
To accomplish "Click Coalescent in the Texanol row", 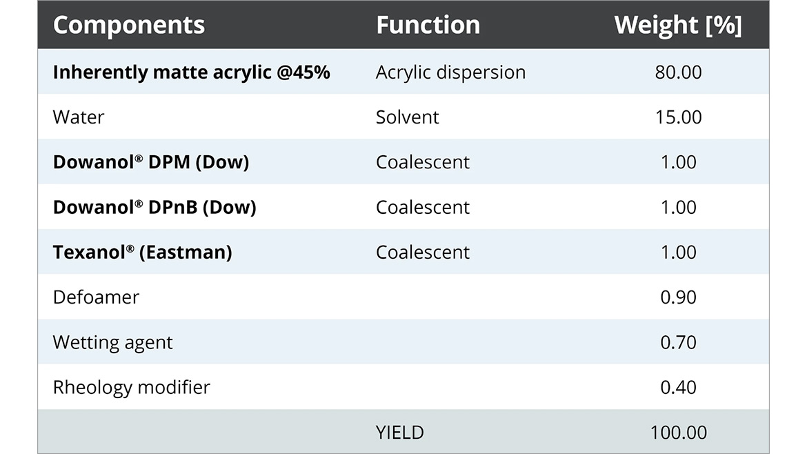I will point(422,253).
